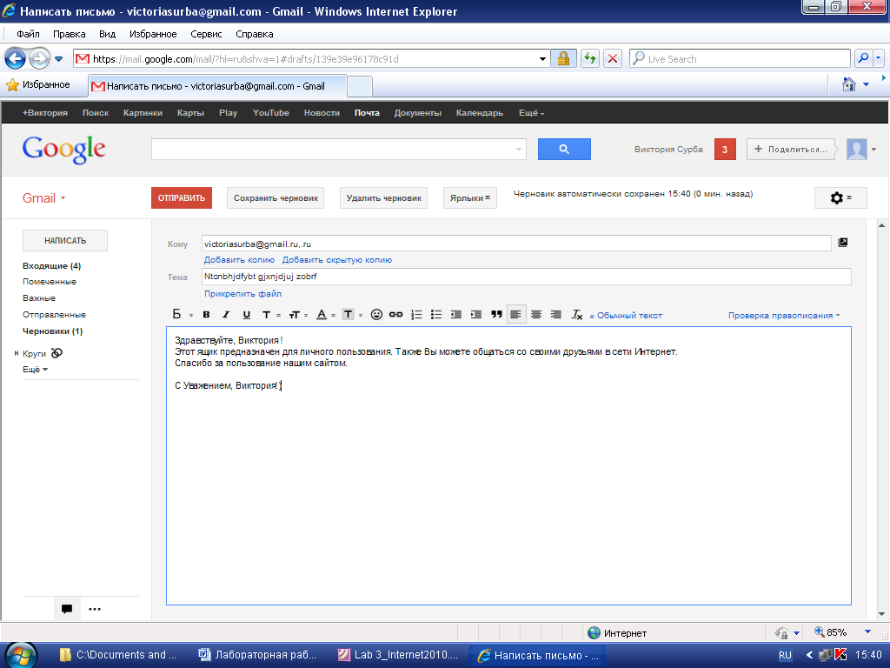The height and width of the screenshot is (668, 890).
Task: Click the recipient Кому field
Action: [516, 244]
